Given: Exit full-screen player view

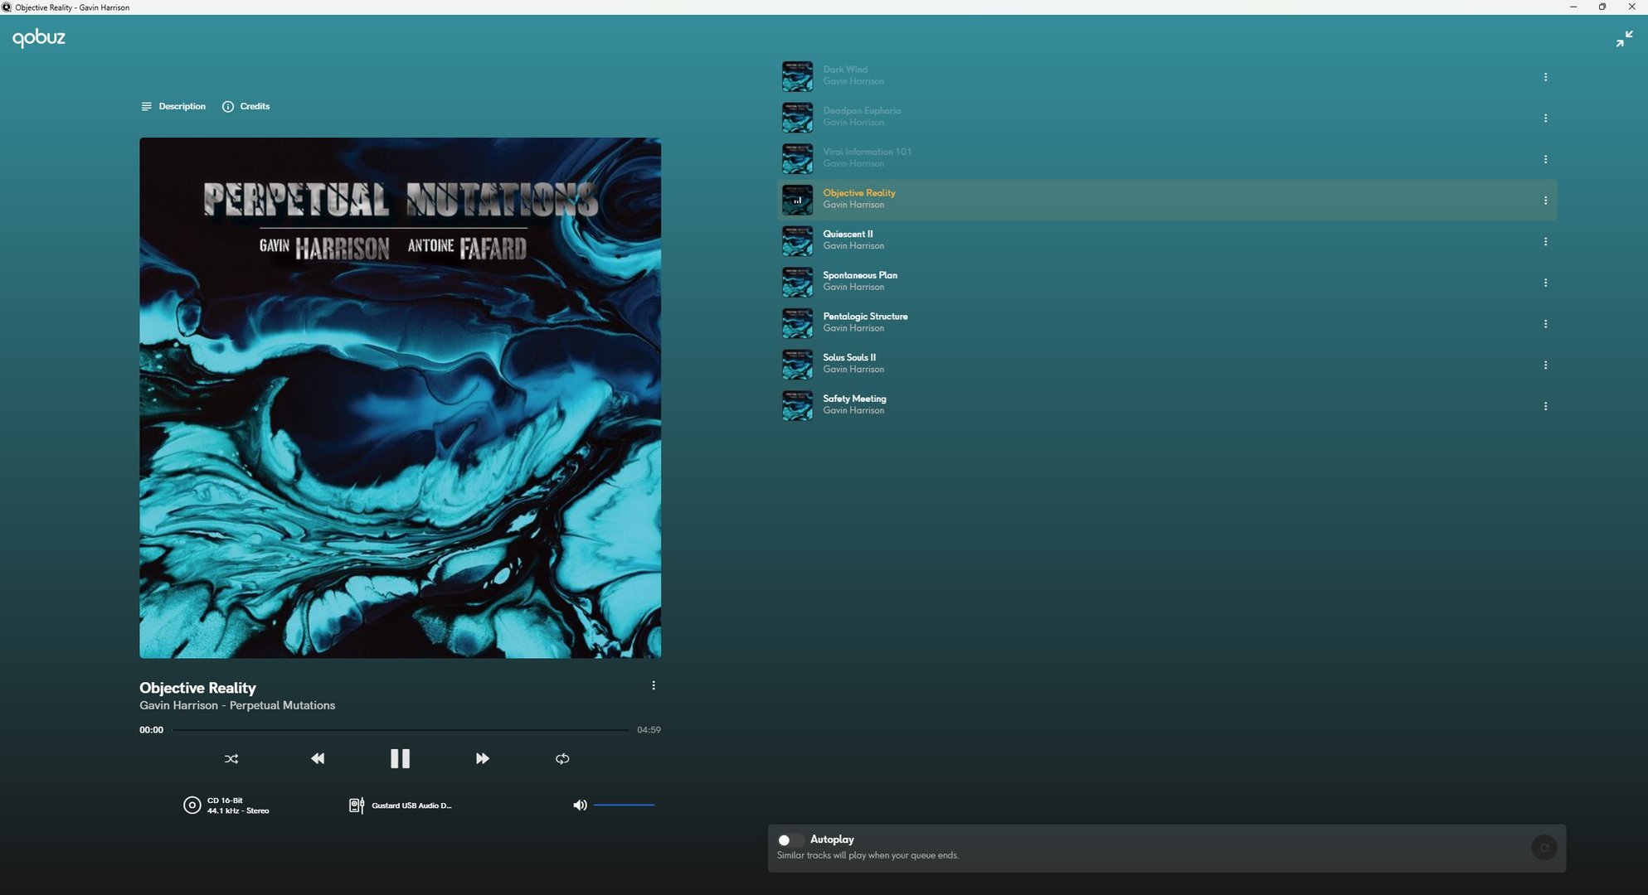Looking at the screenshot, I should [1624, 39].
